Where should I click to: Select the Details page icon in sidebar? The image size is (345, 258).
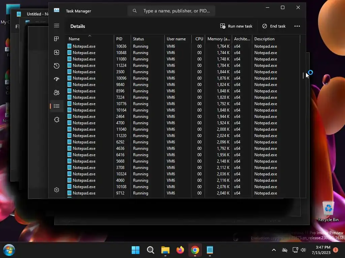57,106
